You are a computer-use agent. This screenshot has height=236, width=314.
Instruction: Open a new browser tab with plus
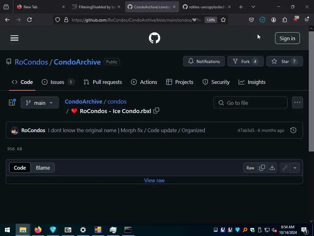[x=241, y=7]
